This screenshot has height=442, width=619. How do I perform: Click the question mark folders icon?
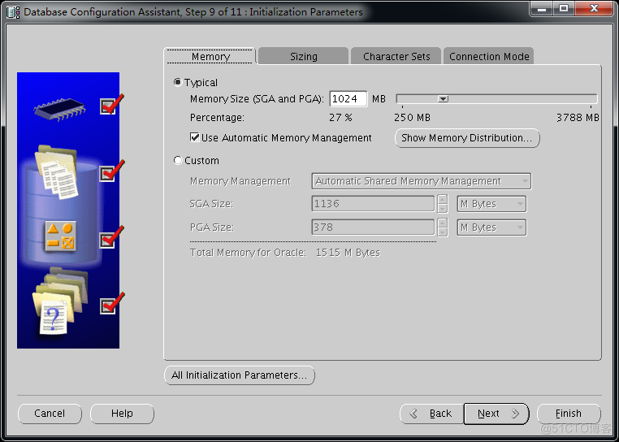[60, 301]
